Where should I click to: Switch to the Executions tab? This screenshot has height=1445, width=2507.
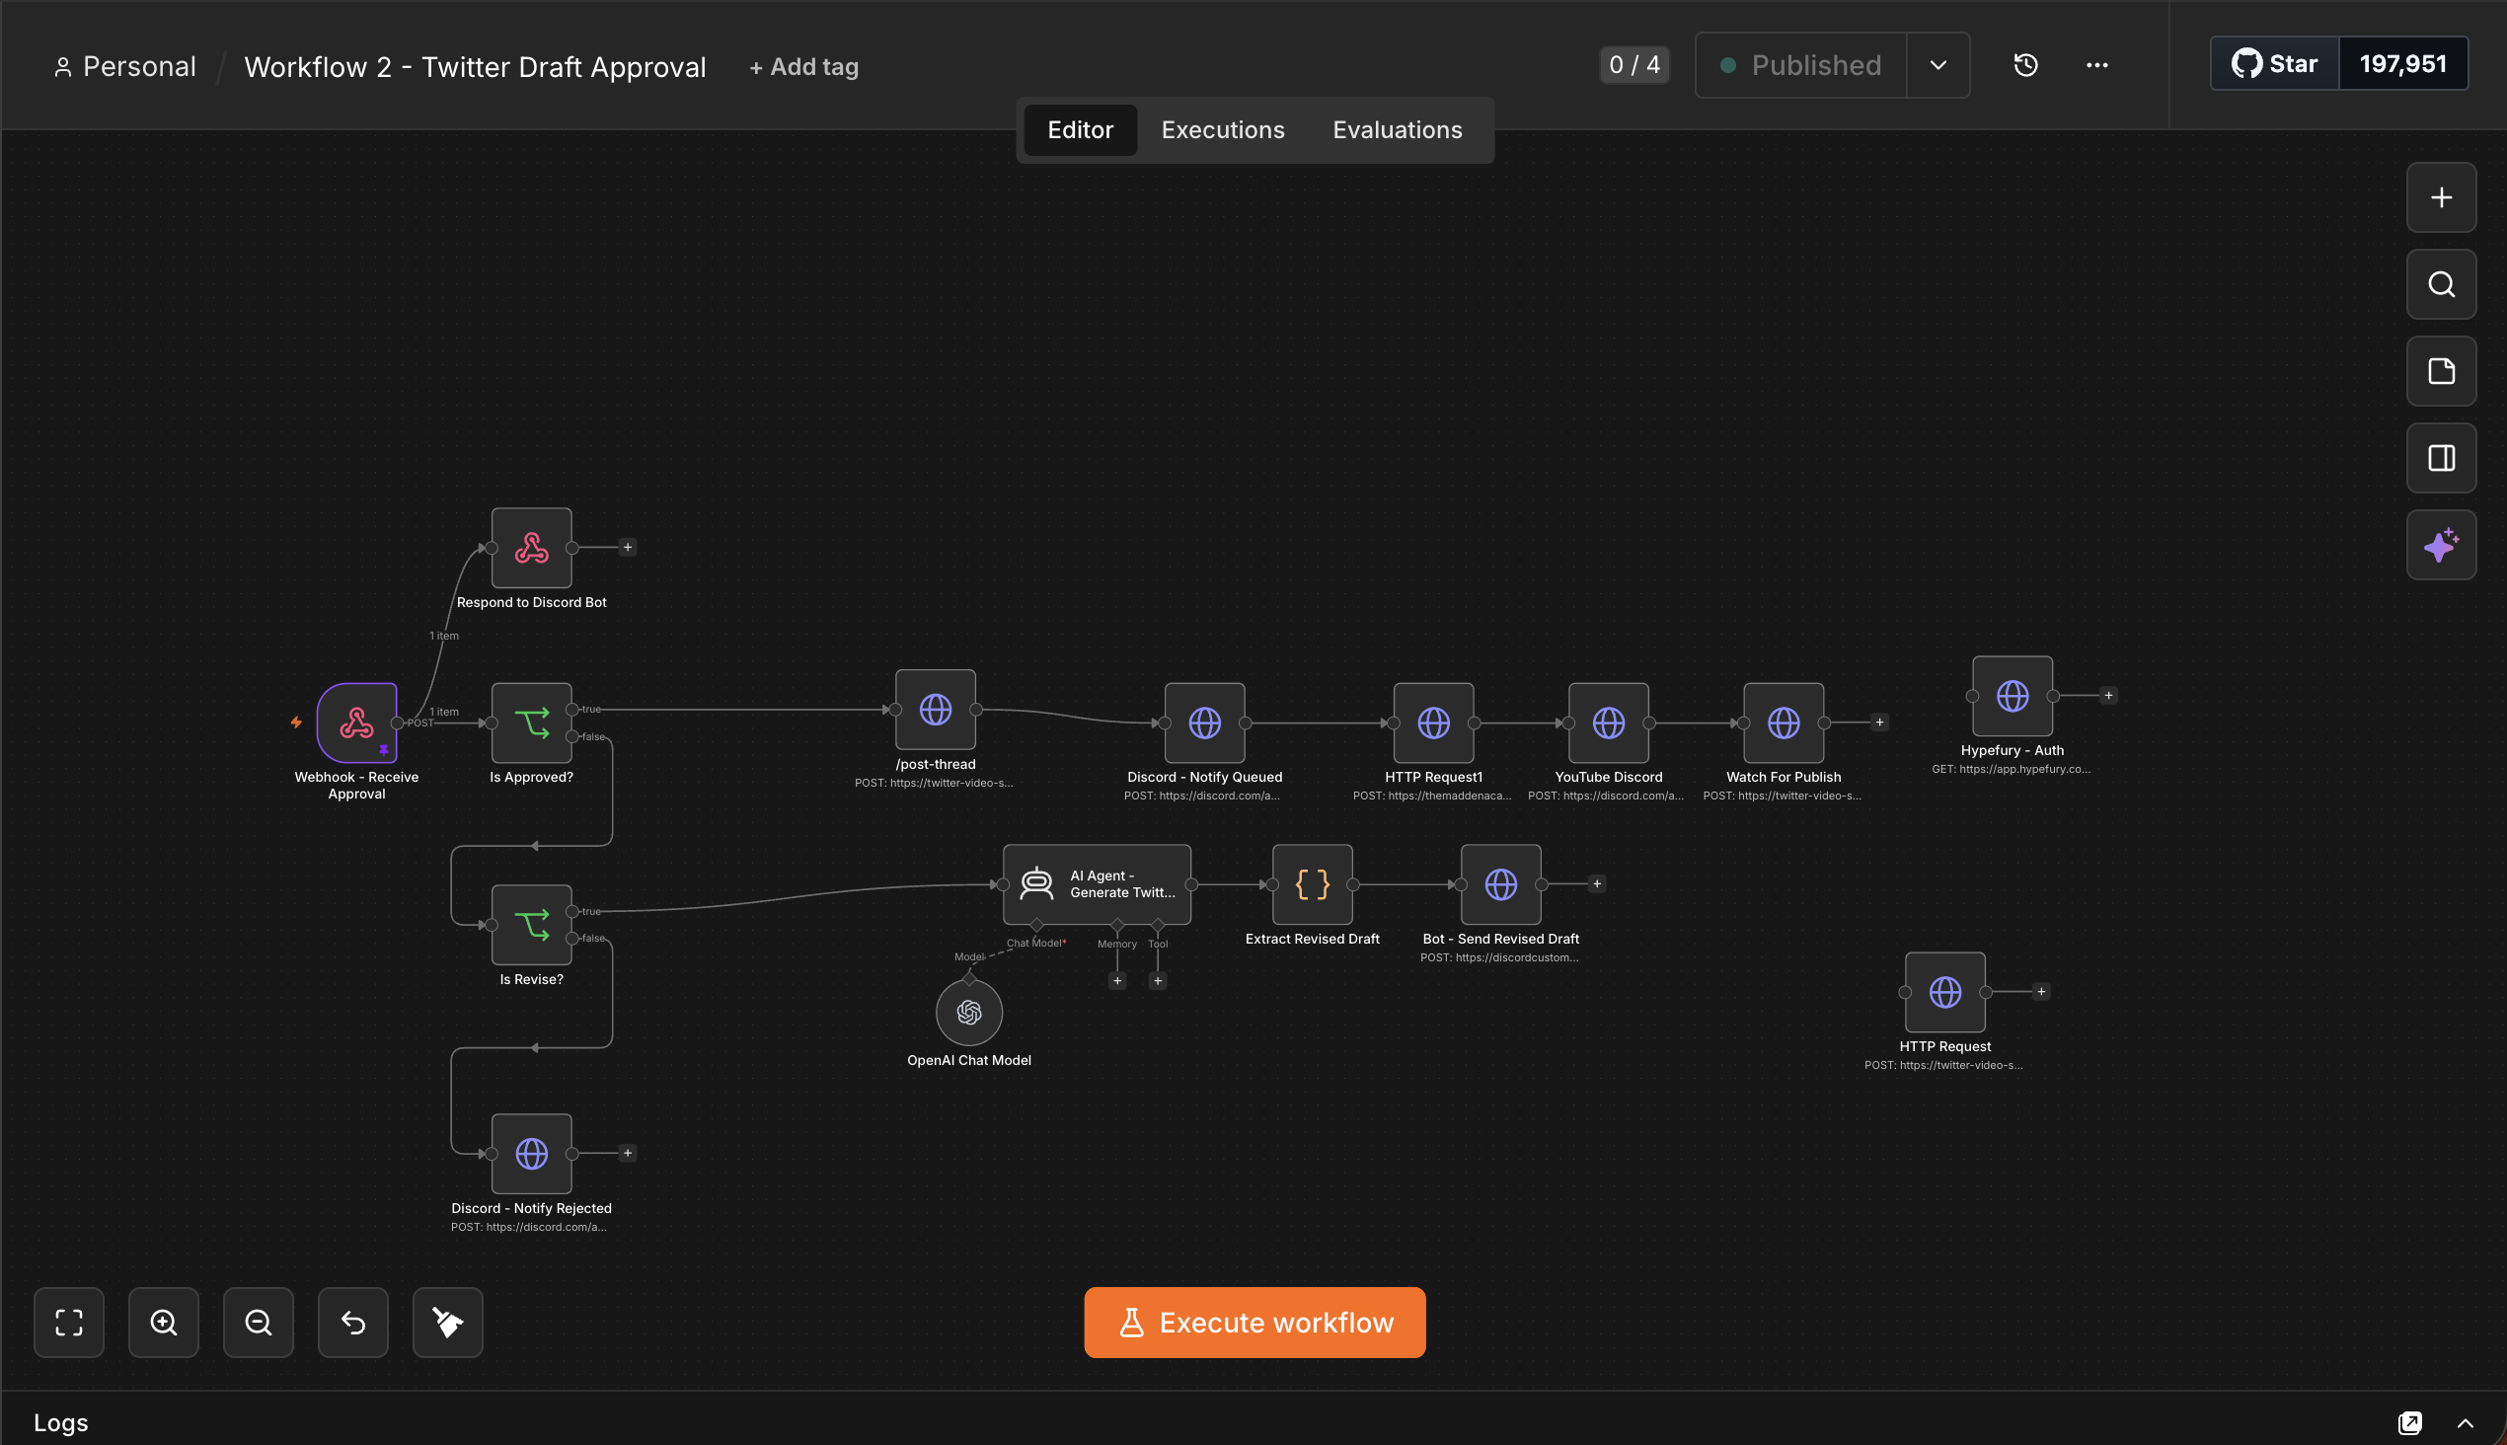[x=1222, y=130]
